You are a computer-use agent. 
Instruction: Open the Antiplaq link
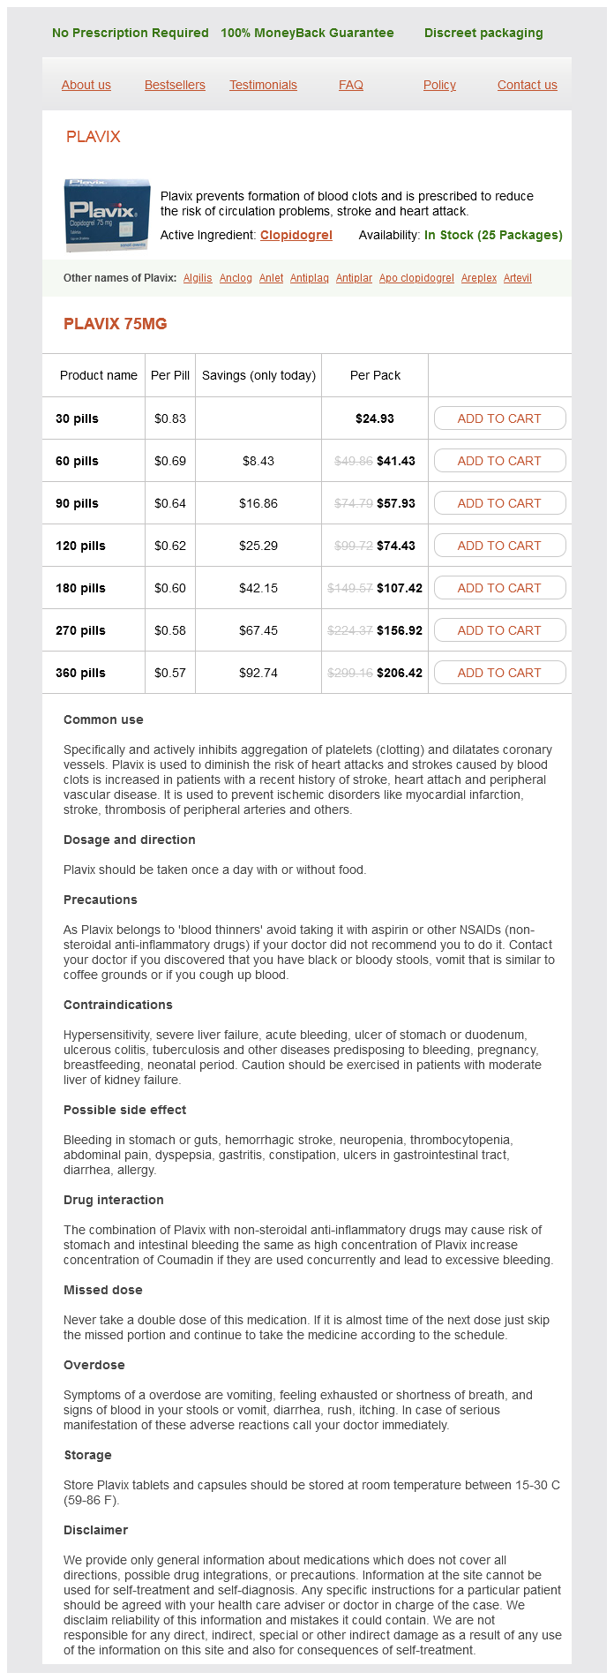[x=310, y=278]
